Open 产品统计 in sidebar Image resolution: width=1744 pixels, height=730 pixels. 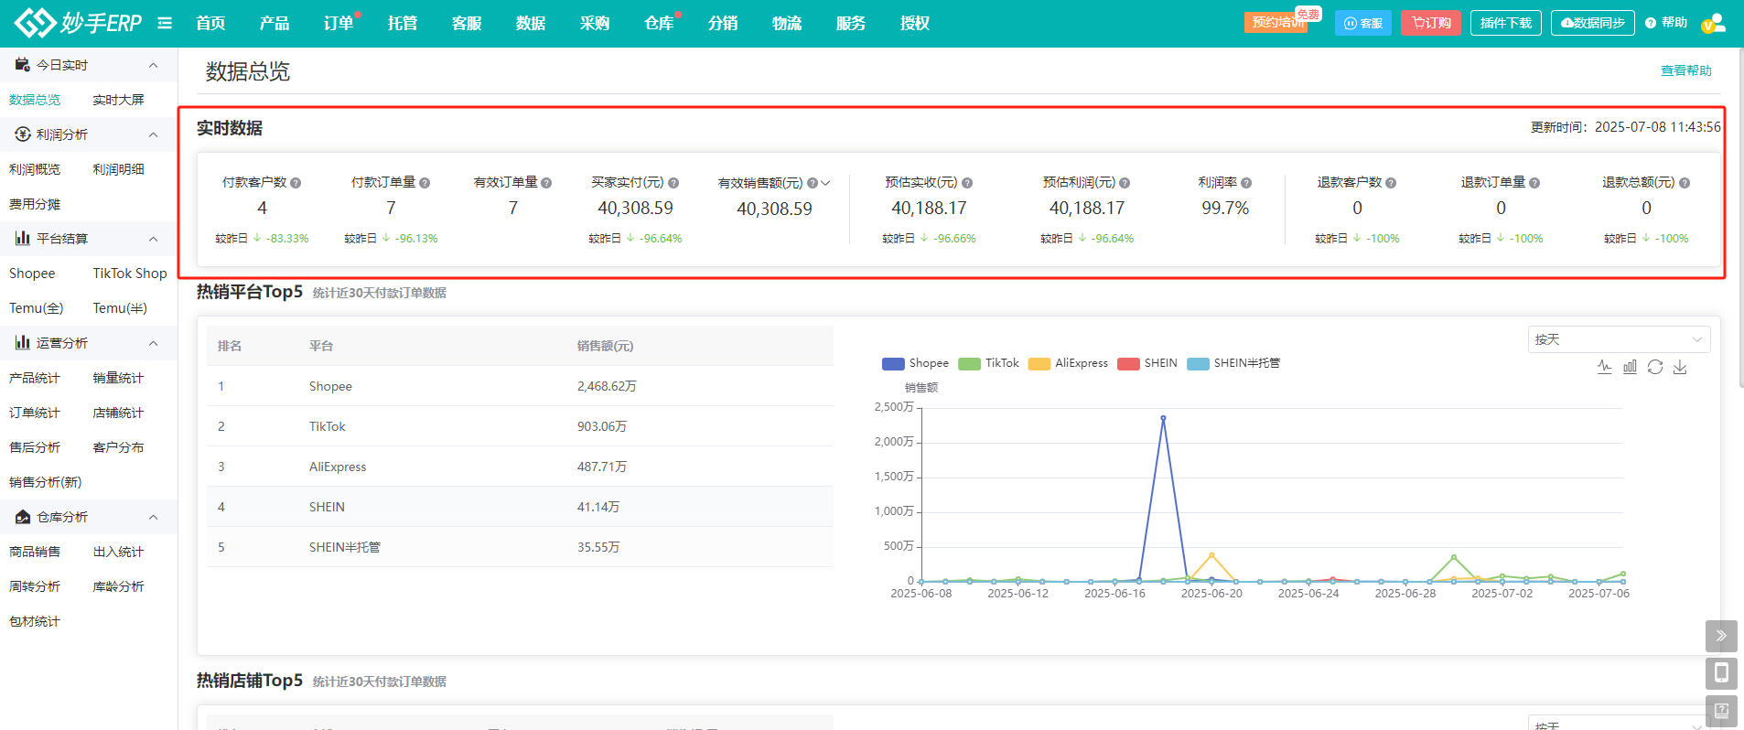coord(35,378)
